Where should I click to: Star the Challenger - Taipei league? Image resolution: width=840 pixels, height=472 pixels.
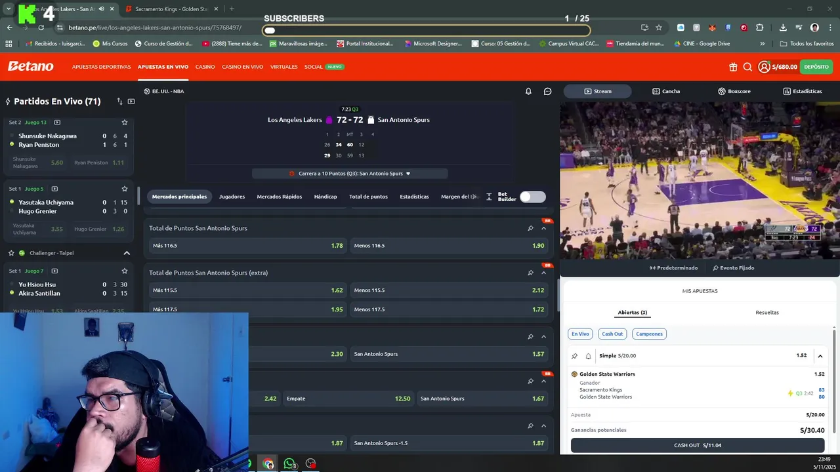(x=11, y=253)
